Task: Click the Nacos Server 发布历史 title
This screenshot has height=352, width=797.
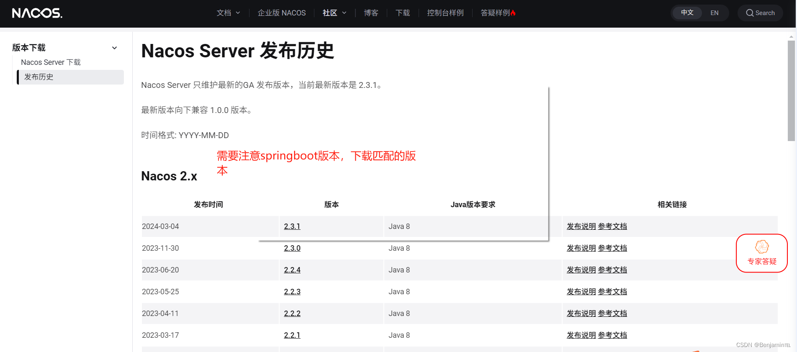Action: [x=238, y=51]
